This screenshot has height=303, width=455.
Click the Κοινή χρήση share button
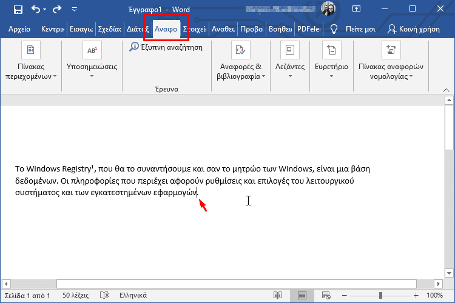(x=414, y=29)
